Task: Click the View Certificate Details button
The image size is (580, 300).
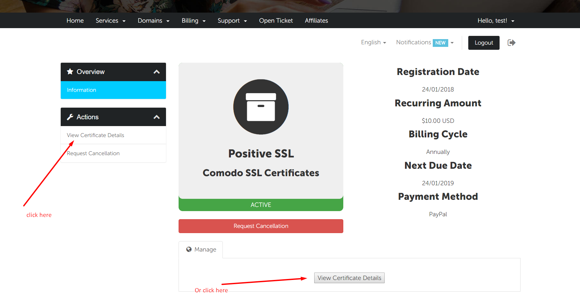Action: pos(349,278)
